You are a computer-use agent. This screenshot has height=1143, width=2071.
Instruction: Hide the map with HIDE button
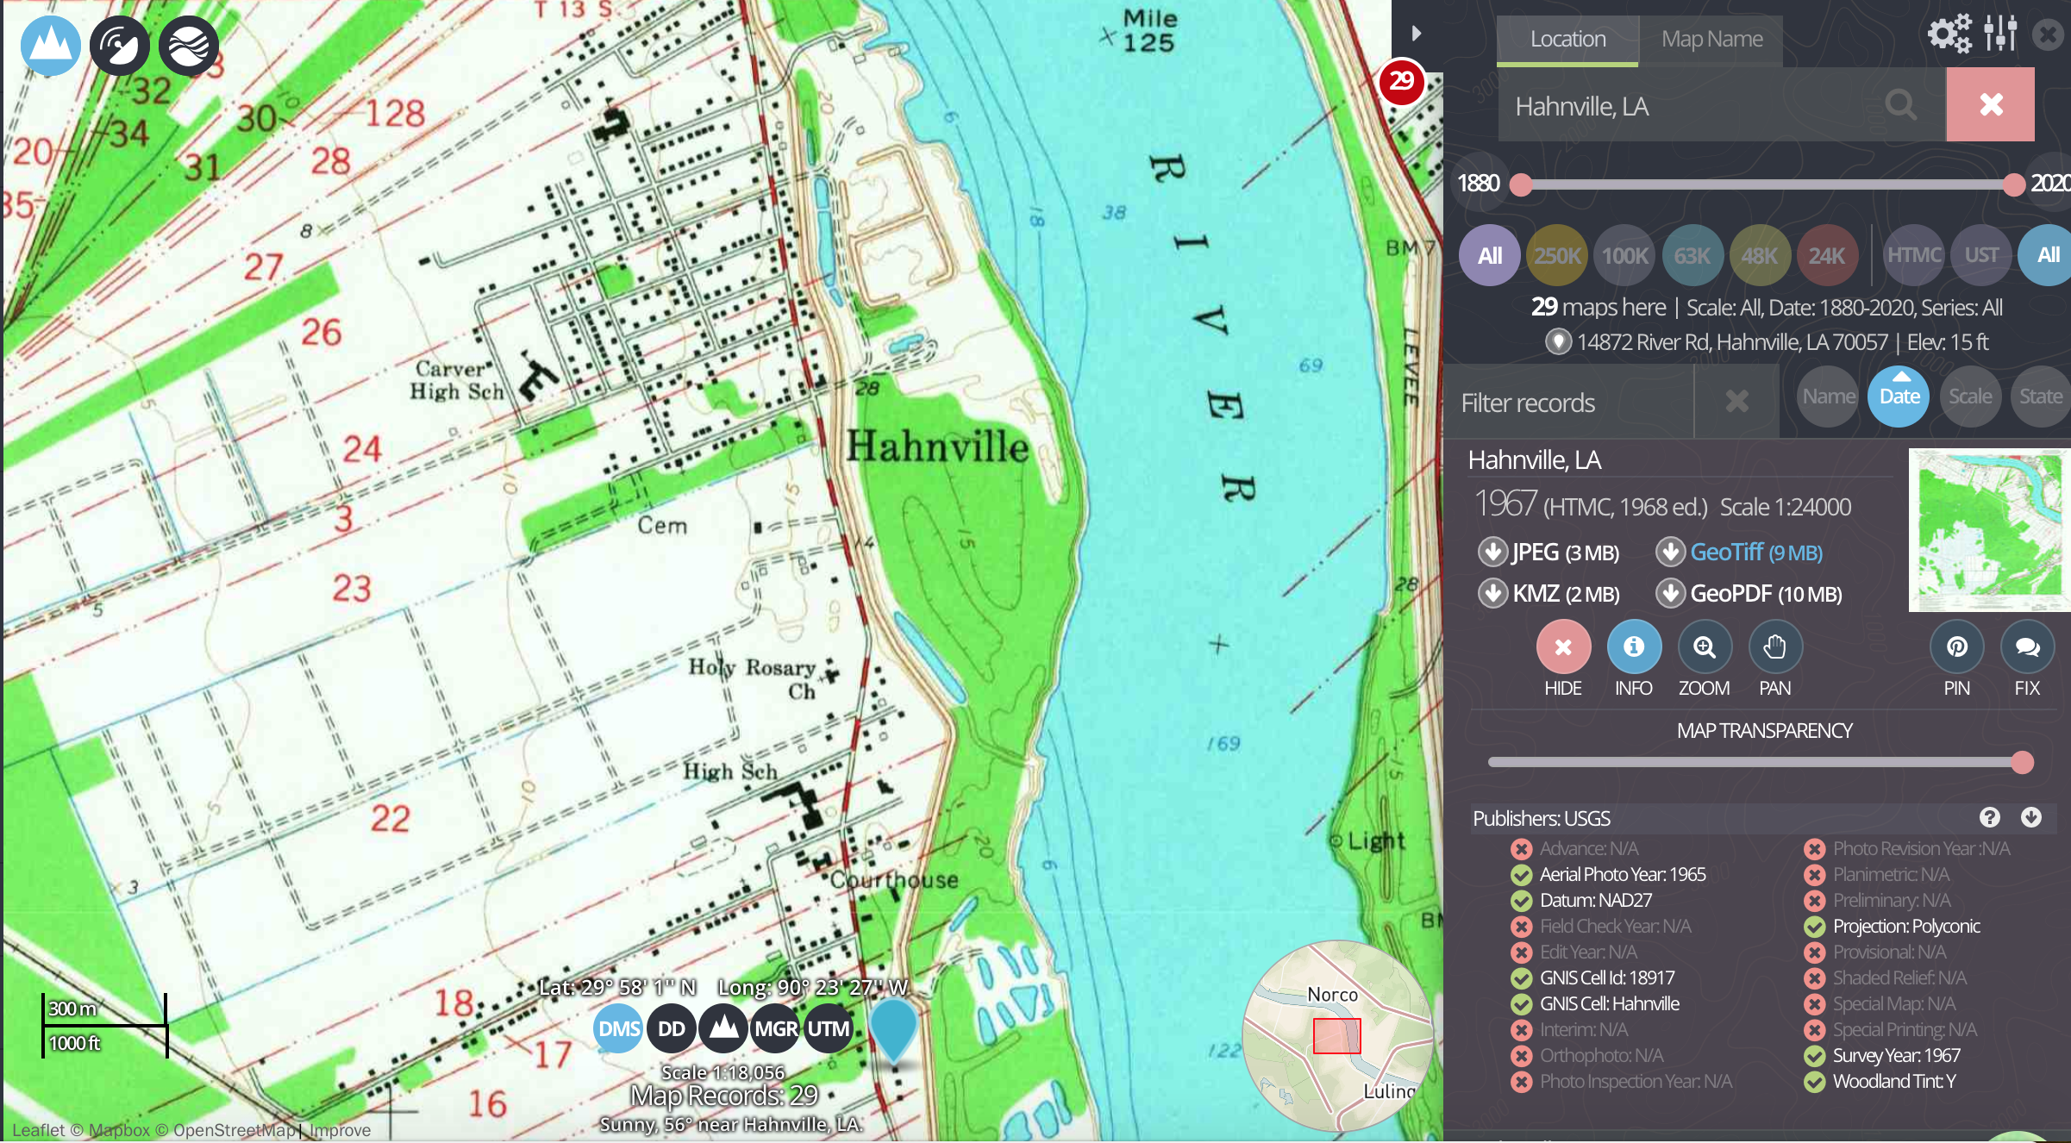(1562, 647)
